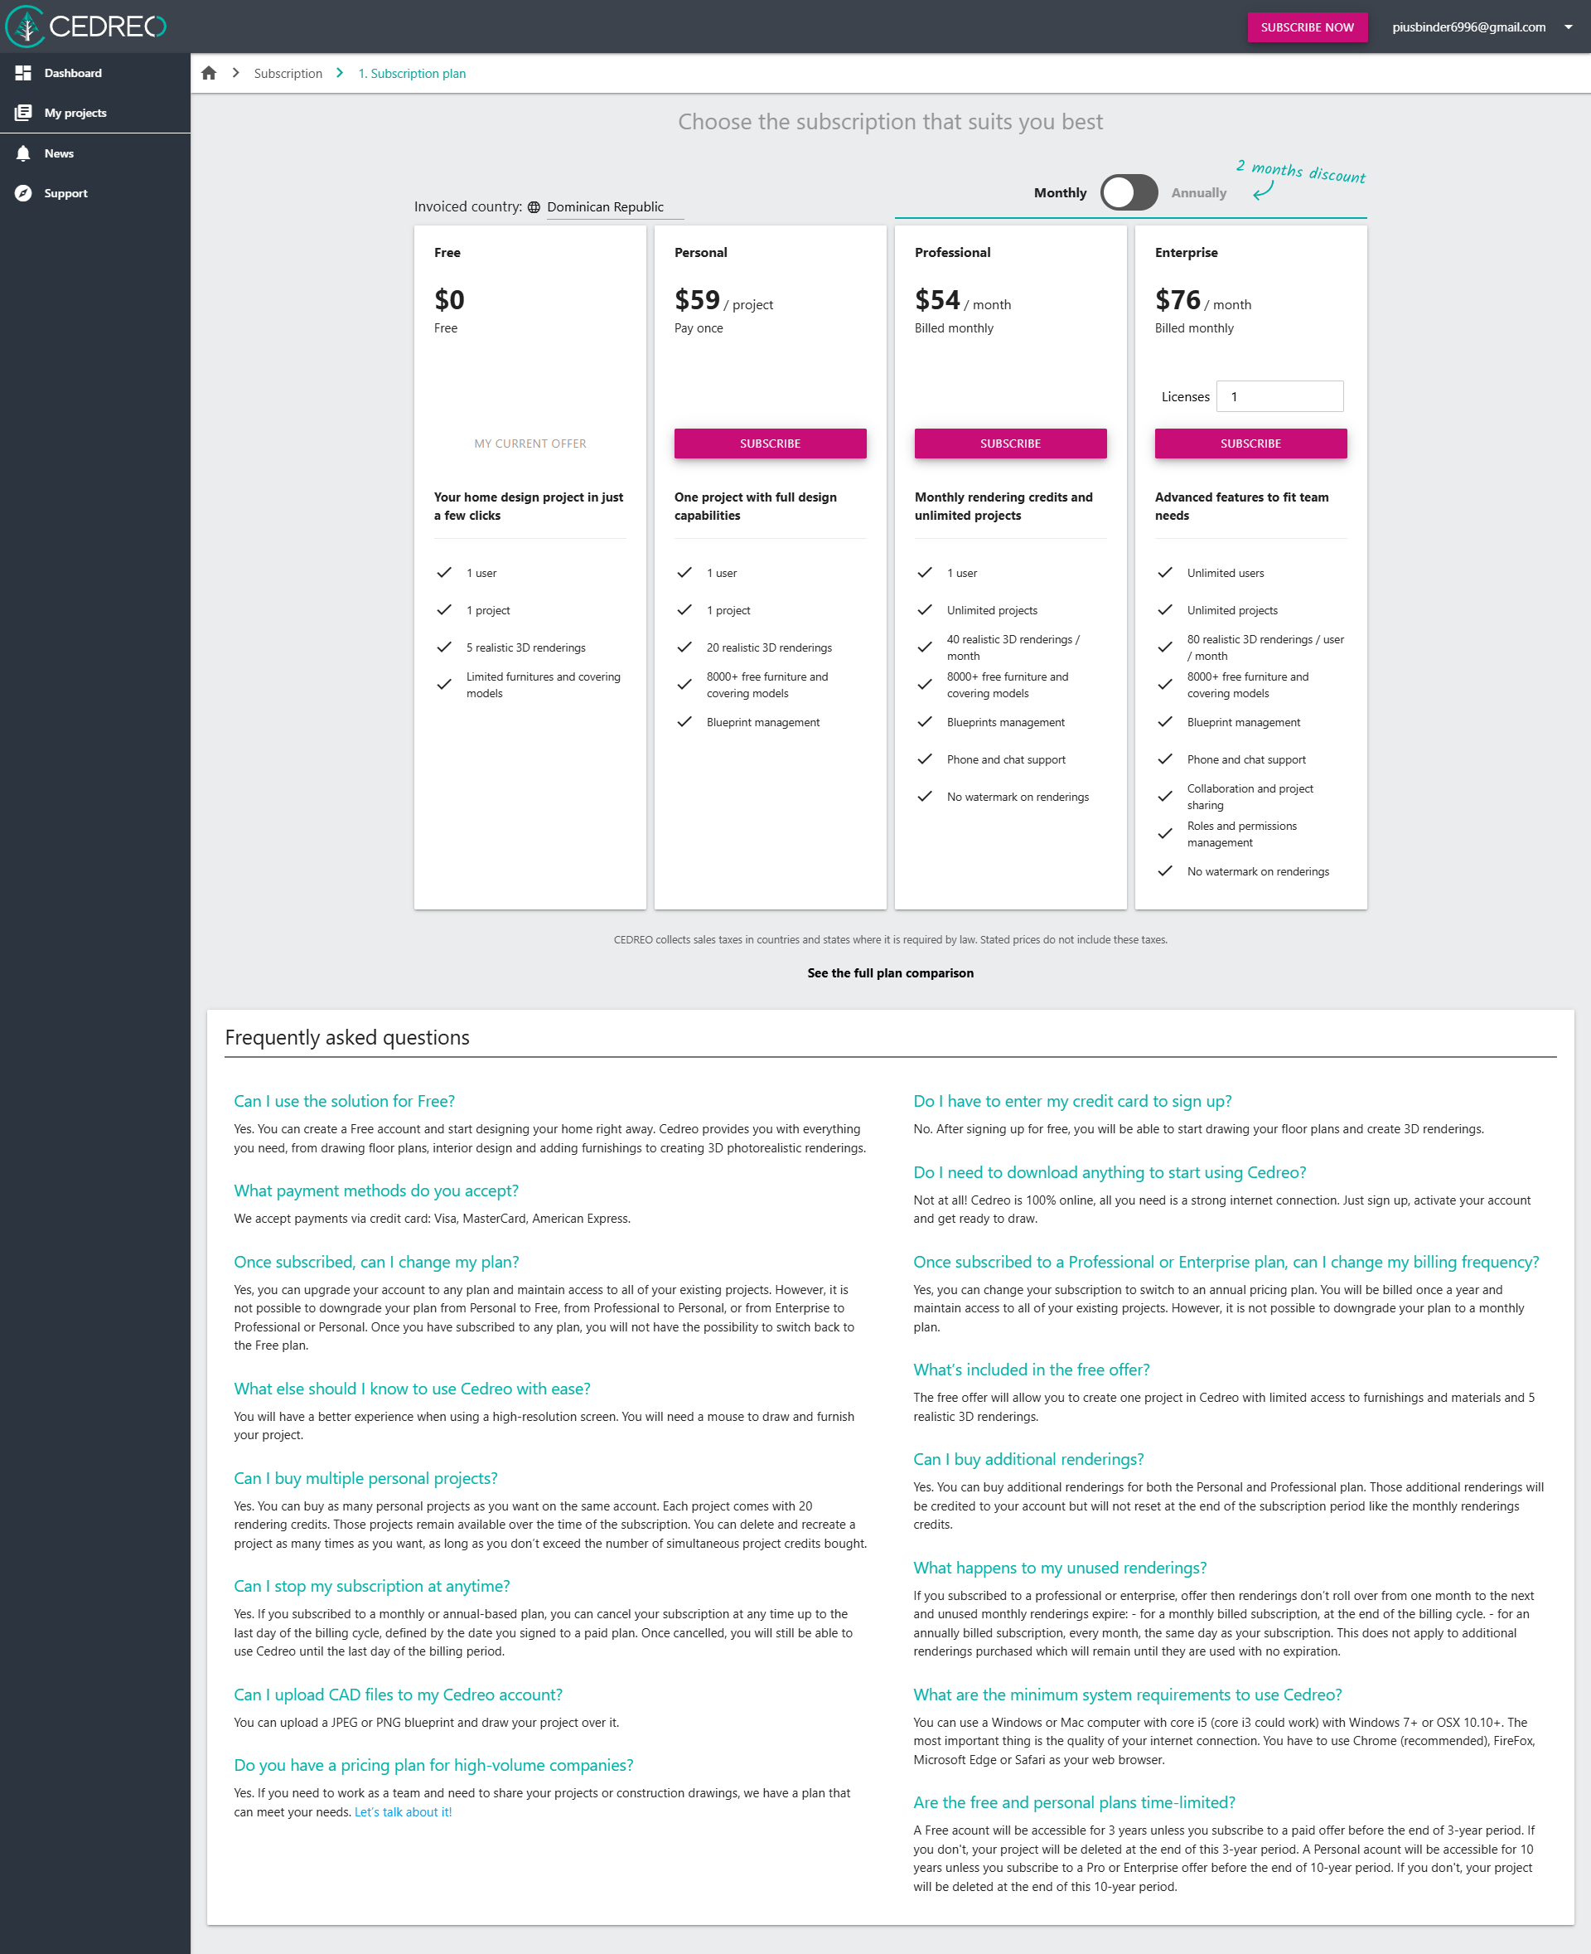Open See the full plan comparison
Viewport: 1591px width, 1954px height.
(890, 973)
